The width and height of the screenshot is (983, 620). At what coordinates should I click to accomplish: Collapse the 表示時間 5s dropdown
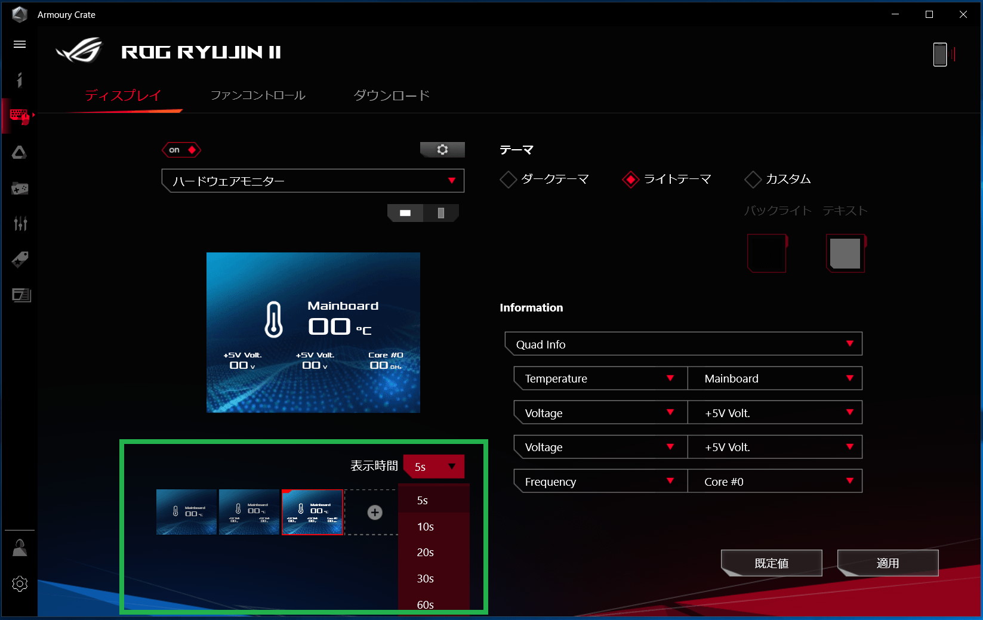click(434, 466)
